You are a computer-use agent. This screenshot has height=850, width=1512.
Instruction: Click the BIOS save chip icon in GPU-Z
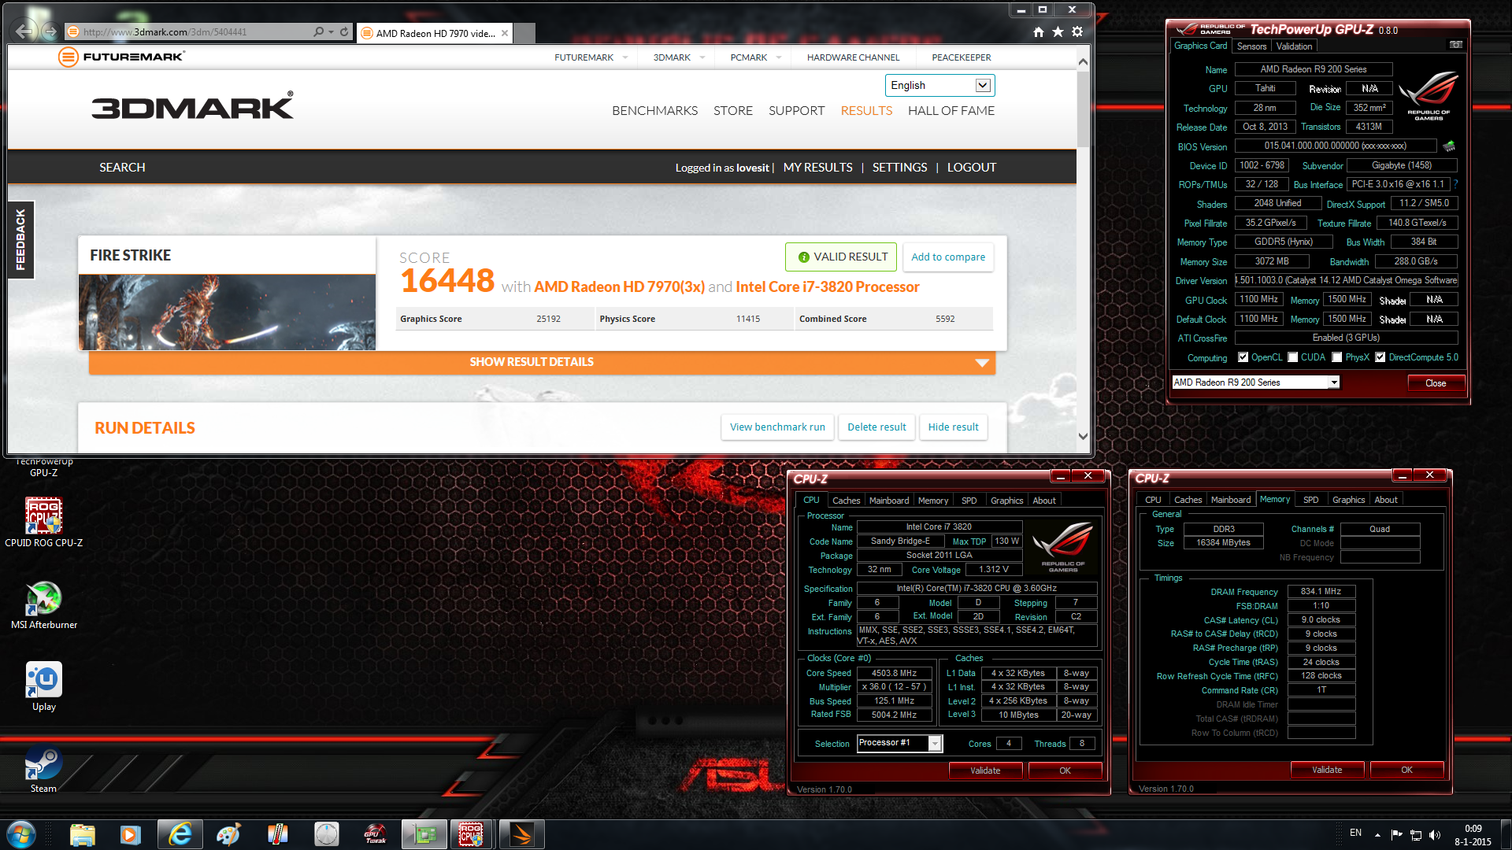pyautogui.click(x=1449, y=146)
